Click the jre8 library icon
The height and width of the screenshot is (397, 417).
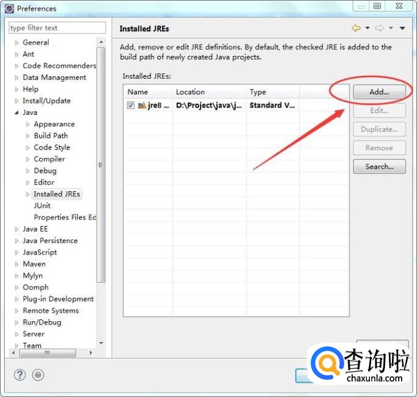pos(142,106)
